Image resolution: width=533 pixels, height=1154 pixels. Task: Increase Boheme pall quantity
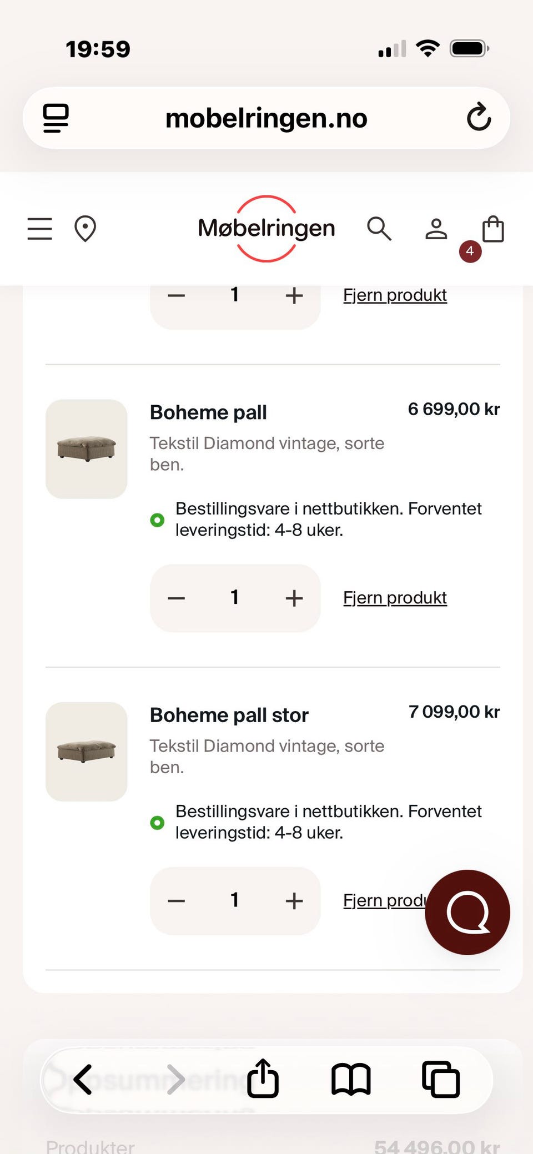(294, 598)
